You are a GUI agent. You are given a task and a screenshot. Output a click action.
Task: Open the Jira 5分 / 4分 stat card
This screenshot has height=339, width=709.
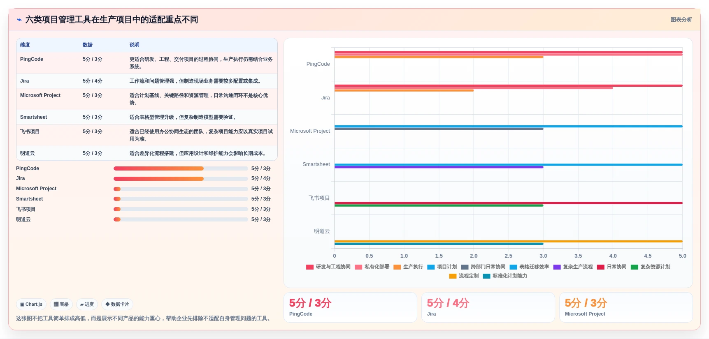click(488, 307)
